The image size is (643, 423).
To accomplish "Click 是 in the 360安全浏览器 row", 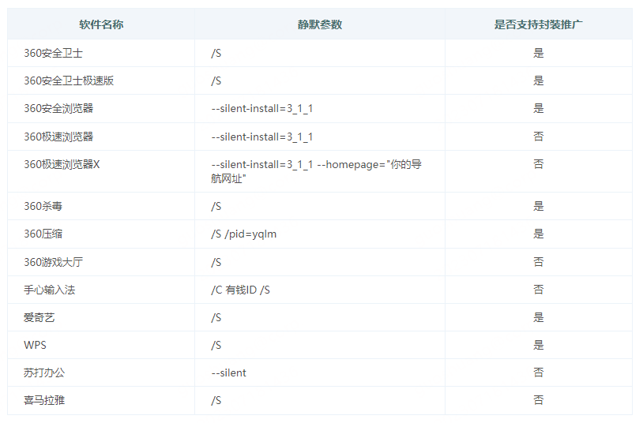I will click(x=539, y=109).
